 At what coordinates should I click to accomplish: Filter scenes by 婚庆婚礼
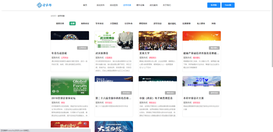172,24
